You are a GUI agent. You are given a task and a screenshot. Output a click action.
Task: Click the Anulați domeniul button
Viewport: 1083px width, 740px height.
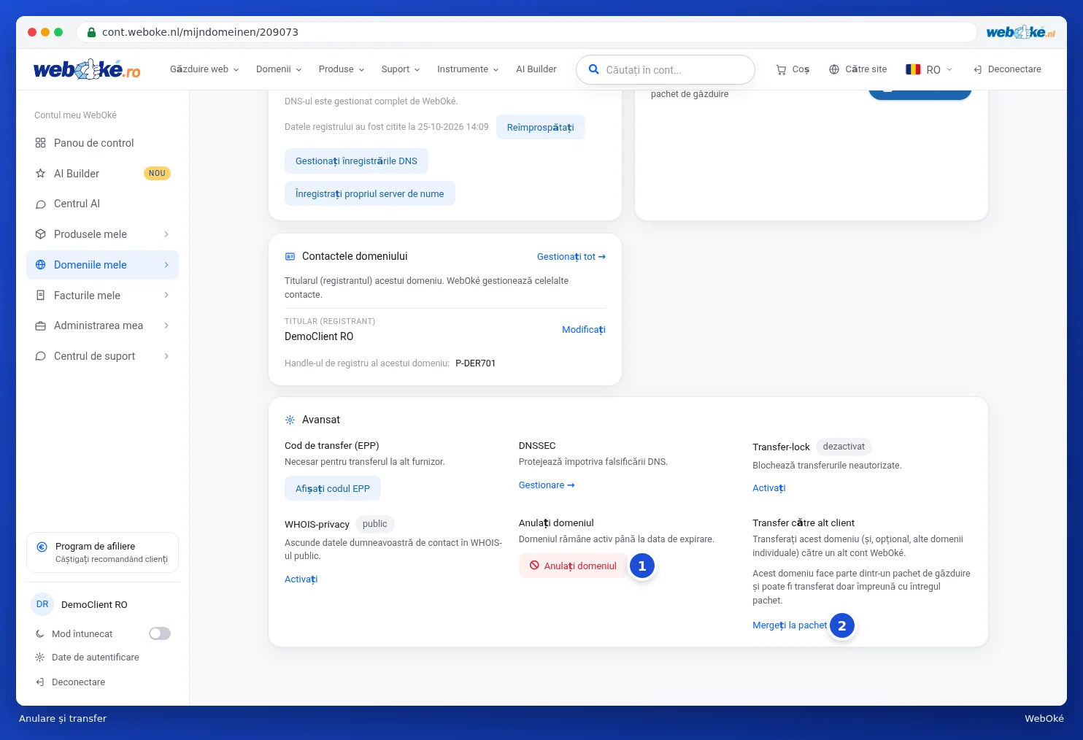tap(573, 566)
